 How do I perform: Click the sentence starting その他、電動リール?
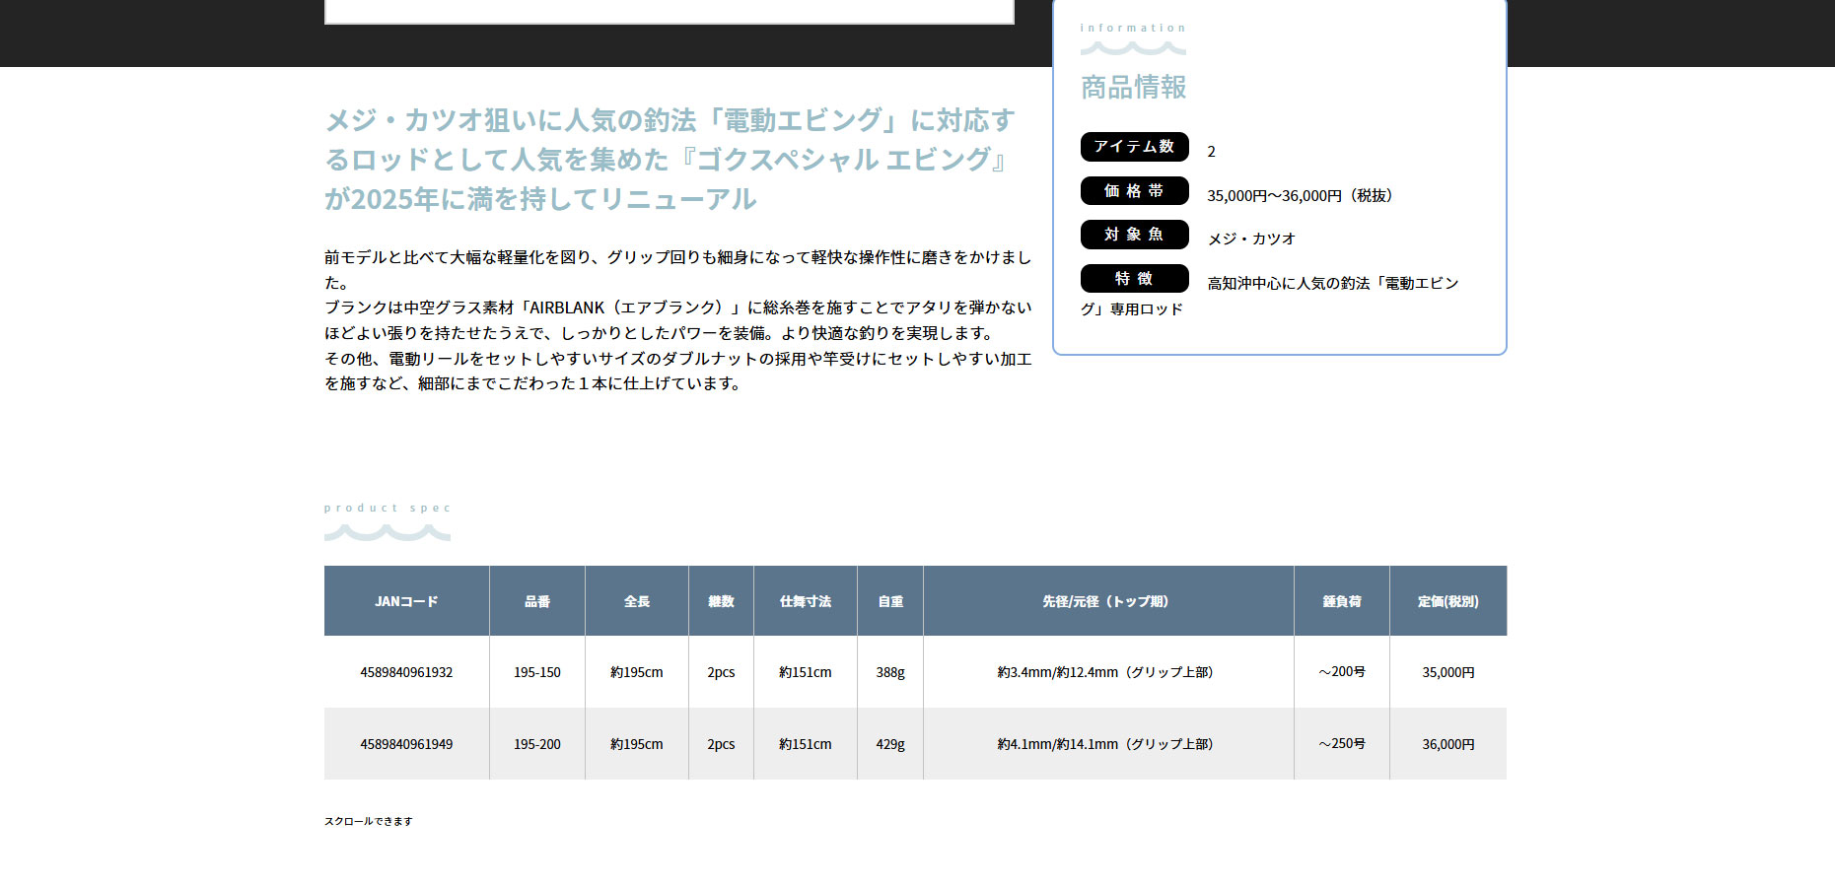pos(677,371)
